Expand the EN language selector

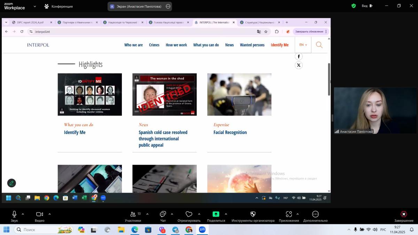click(303, 45)
